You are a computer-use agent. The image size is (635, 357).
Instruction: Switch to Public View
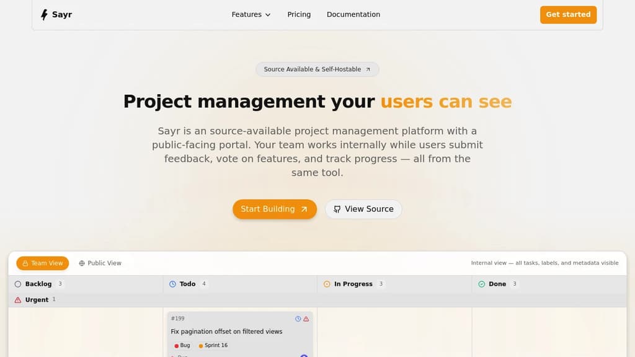point(100,263)
